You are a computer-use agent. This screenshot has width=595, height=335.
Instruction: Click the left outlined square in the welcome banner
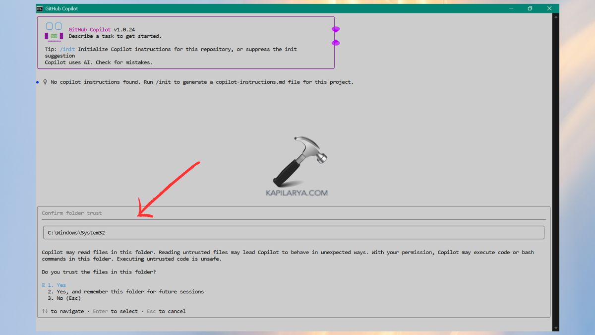[49, 26]
